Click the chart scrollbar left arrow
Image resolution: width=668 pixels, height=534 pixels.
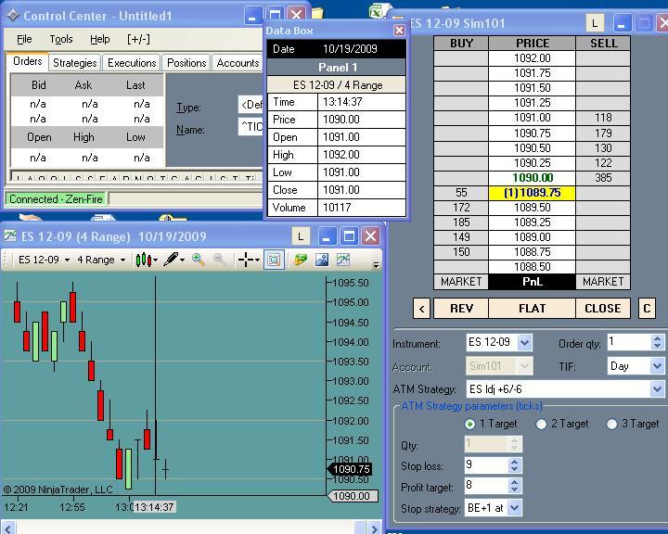[8, 528]
